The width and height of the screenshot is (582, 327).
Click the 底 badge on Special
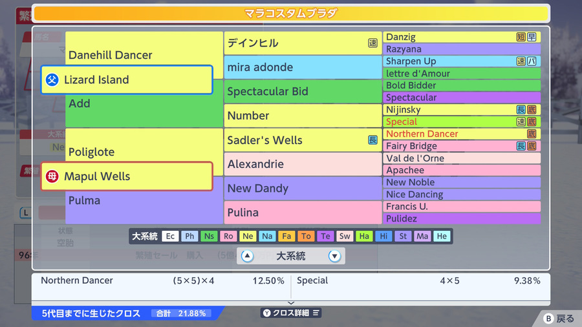point(532,121)
